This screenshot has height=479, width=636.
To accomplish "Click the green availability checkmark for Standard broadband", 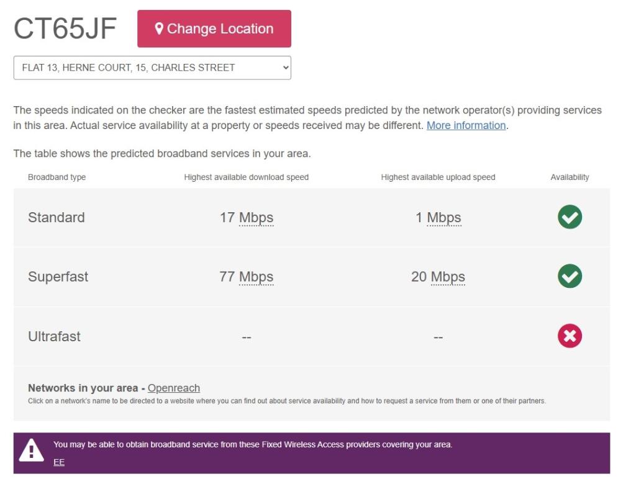I will pos(570,217).
